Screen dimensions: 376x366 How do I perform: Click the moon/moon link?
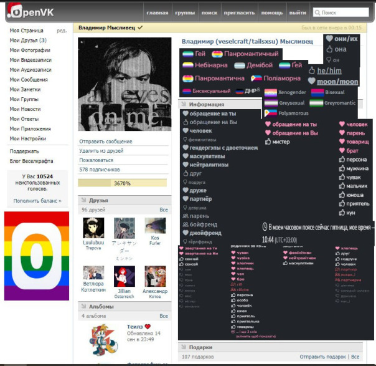coord(337,82)
